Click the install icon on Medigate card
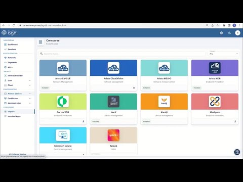The image size is (243, 182). tap(235, 121)
